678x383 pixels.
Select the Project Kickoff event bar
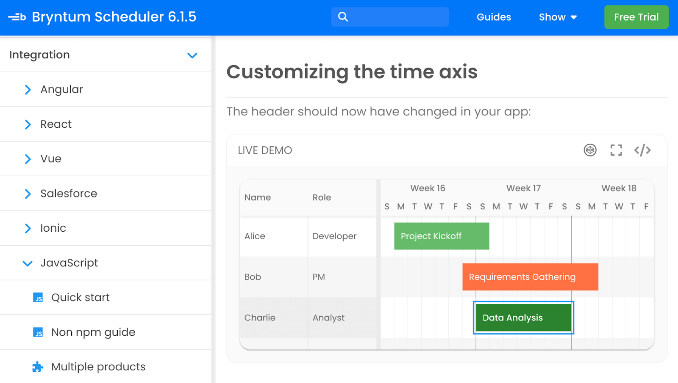(442, 236)
